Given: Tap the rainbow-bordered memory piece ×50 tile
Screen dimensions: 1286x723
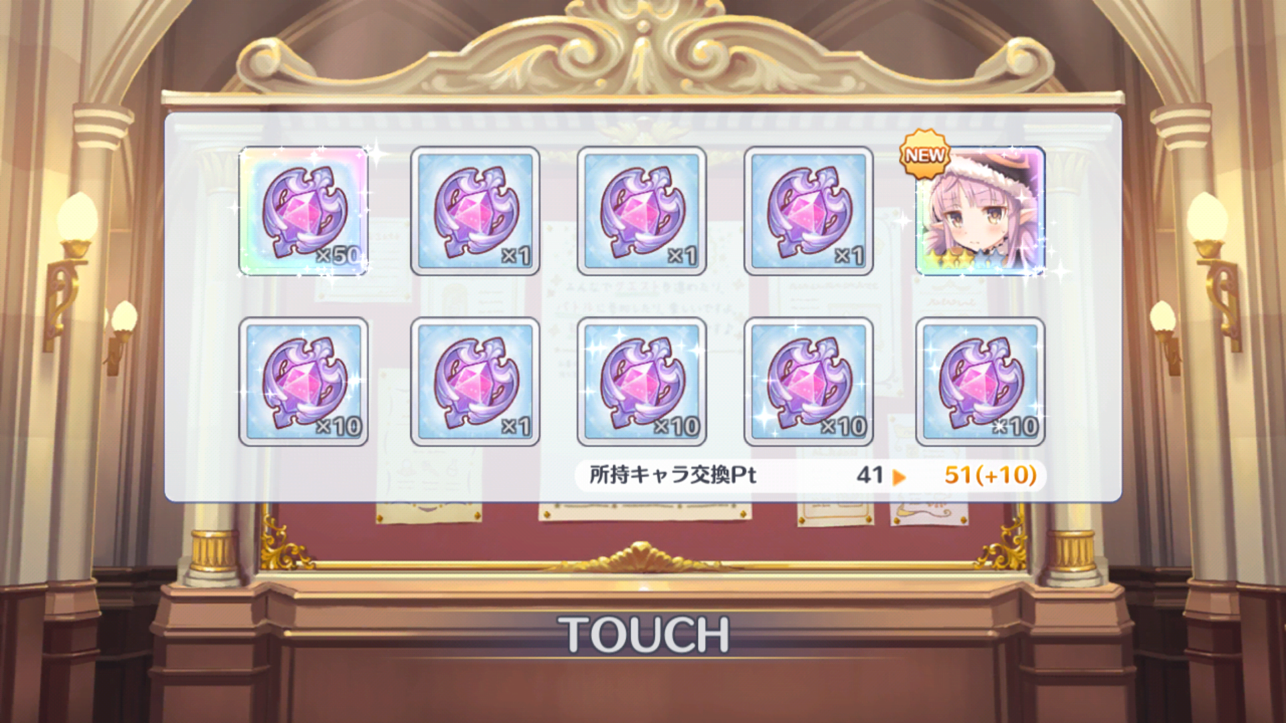Looking at the screenshot, I should point(303,211).
